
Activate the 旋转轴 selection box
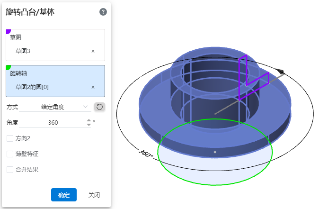55,81
